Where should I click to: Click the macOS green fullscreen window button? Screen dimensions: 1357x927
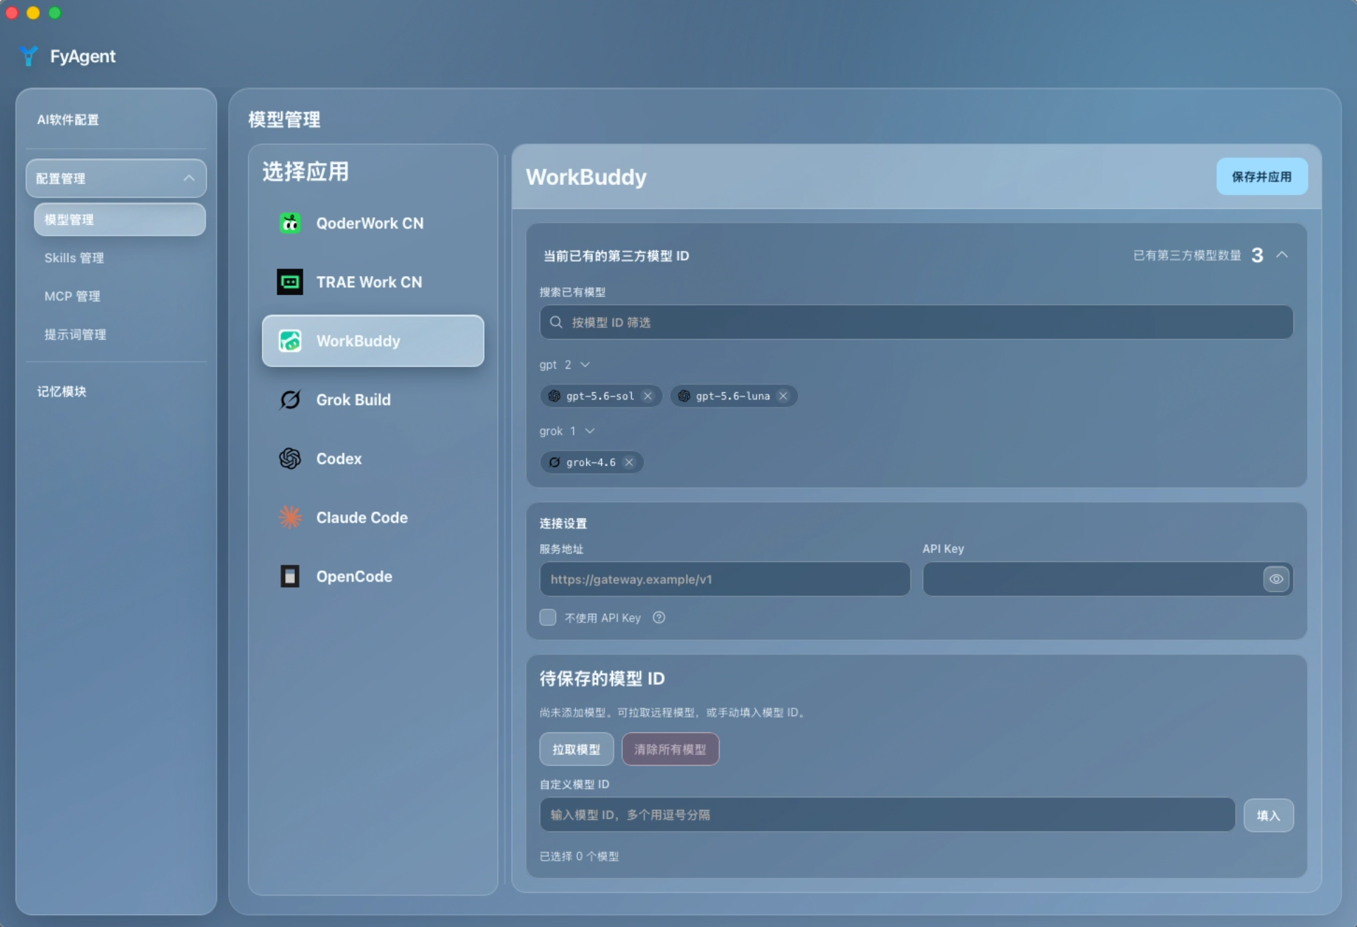55,13
